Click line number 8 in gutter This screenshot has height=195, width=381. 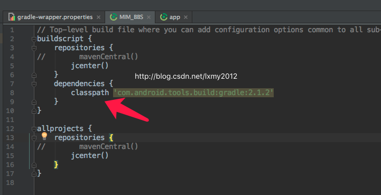pos(12,93)
